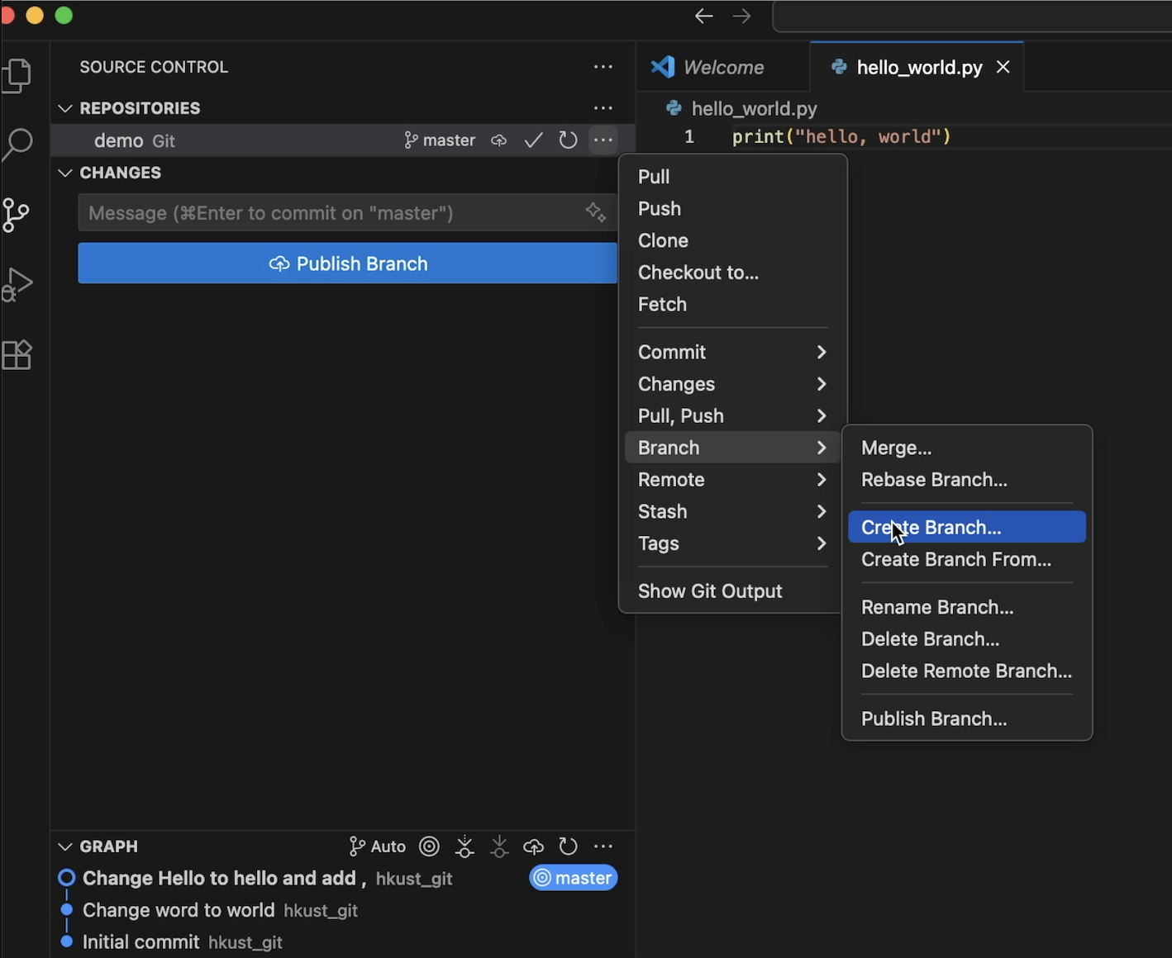Image resolution: width=1172 pixels, height=958 pixels.
Task: Collapse the CHANGES section
Action: point(64,173)
